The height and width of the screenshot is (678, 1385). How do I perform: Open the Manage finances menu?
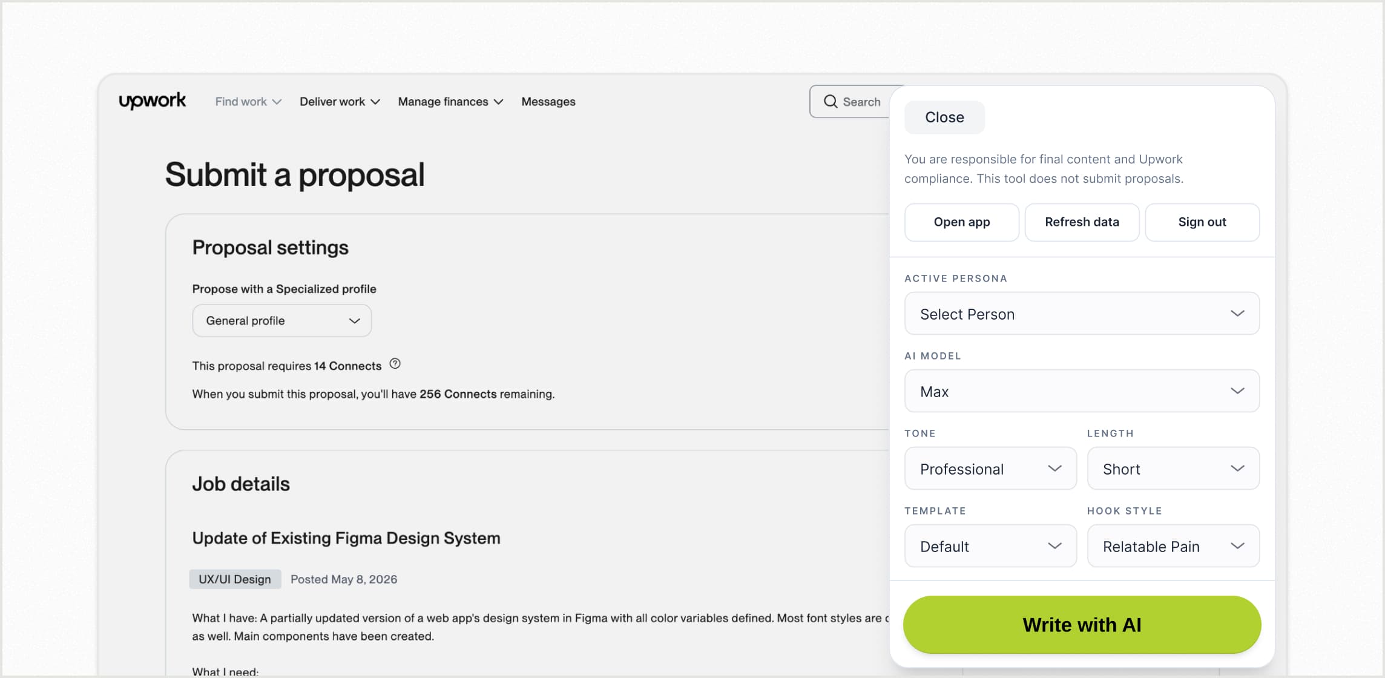tap(450, 102)
